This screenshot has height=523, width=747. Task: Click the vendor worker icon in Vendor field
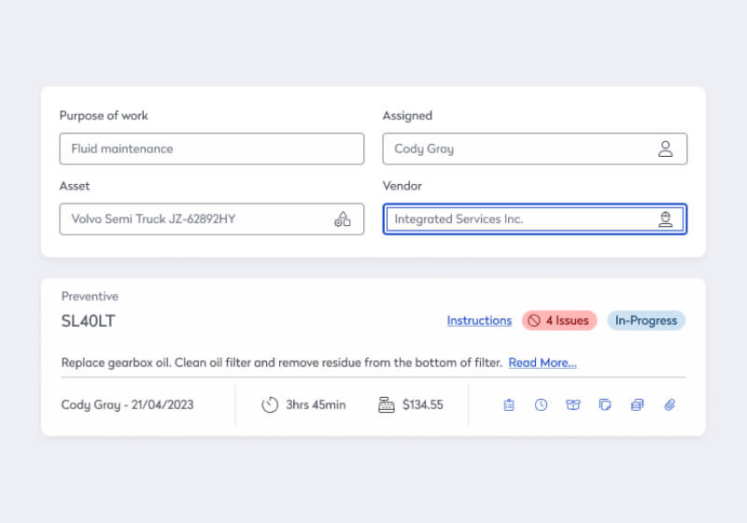pyautogui.click(x=665, y=219)
